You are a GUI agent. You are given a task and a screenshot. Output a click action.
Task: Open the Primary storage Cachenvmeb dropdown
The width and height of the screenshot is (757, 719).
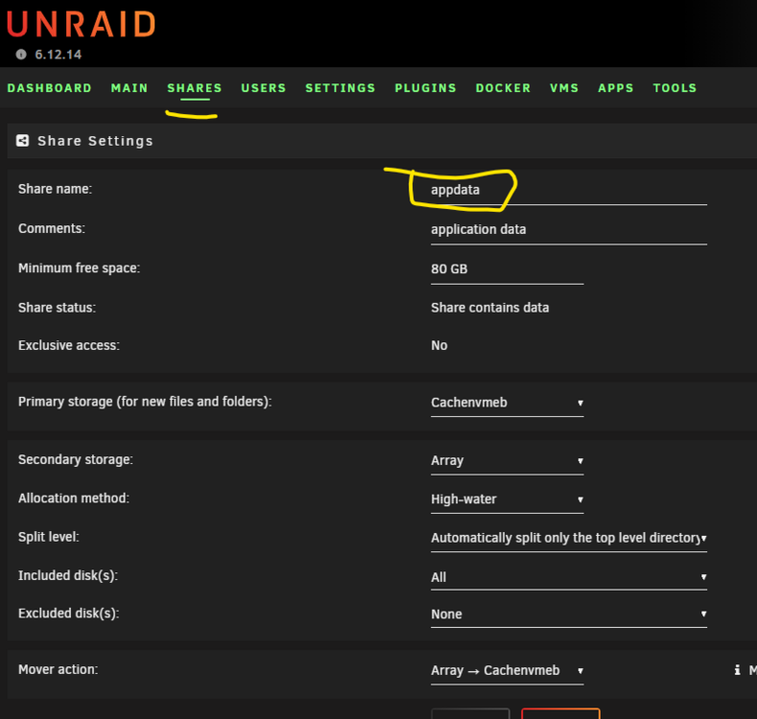pos(507,403)
